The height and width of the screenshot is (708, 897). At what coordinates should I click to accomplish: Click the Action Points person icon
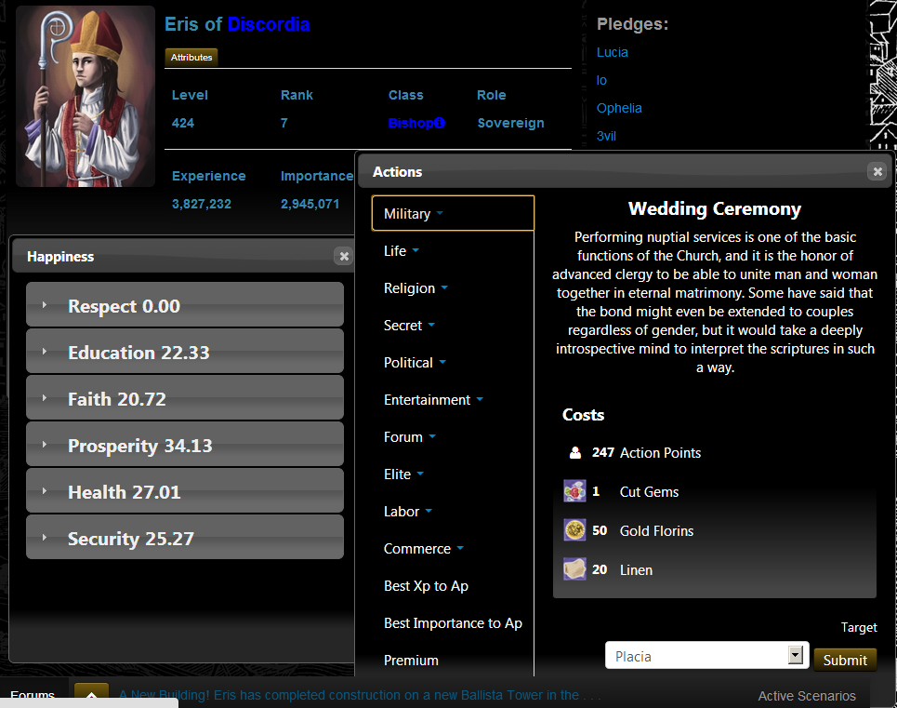[x=575, y=453]
